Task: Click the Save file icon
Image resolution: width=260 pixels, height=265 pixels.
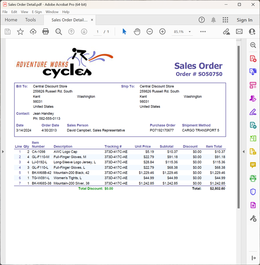Action: pos(7,32)
